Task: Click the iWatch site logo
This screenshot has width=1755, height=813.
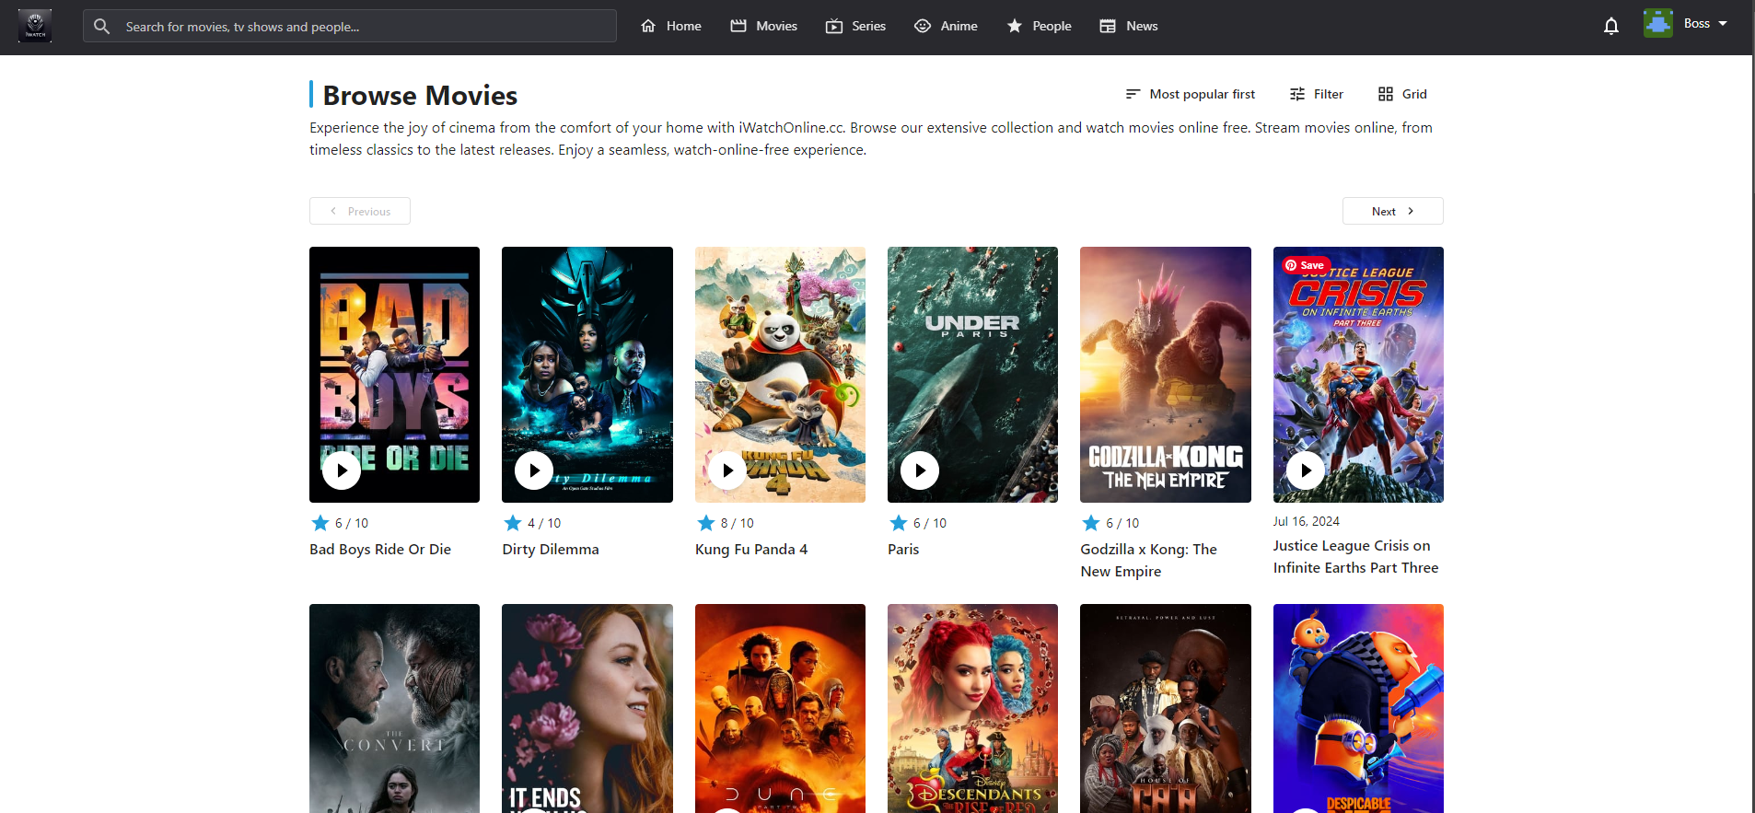Action: (35, 26)
